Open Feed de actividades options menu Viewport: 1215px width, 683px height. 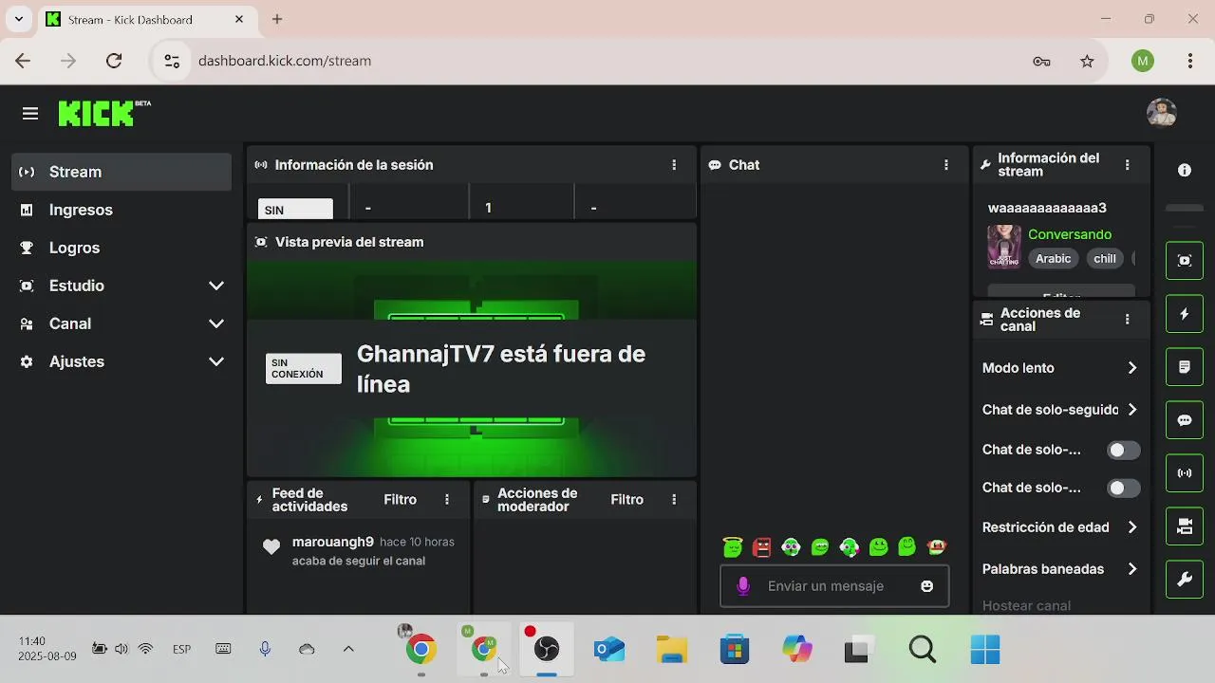[447, 500]
